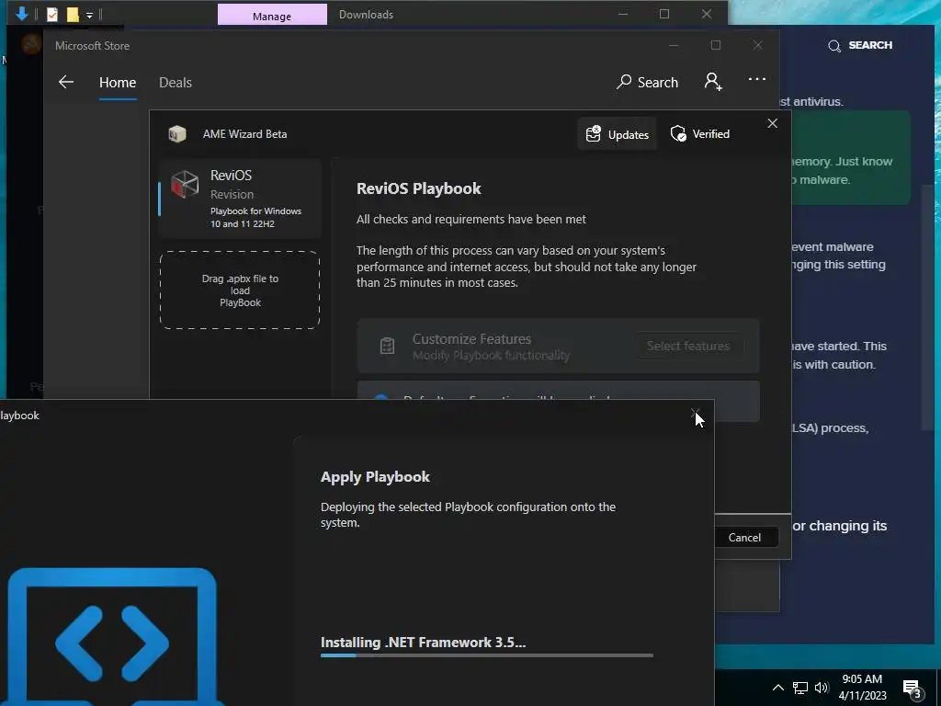
Task: Open the Customize Quick Access Toolbar dropdown in Explorer
Action: [x=89, y=15]
